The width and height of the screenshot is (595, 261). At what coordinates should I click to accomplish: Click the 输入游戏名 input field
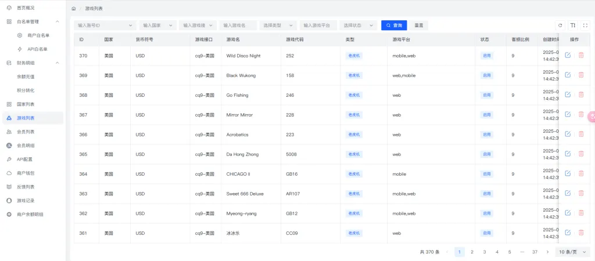pos(238,26)
